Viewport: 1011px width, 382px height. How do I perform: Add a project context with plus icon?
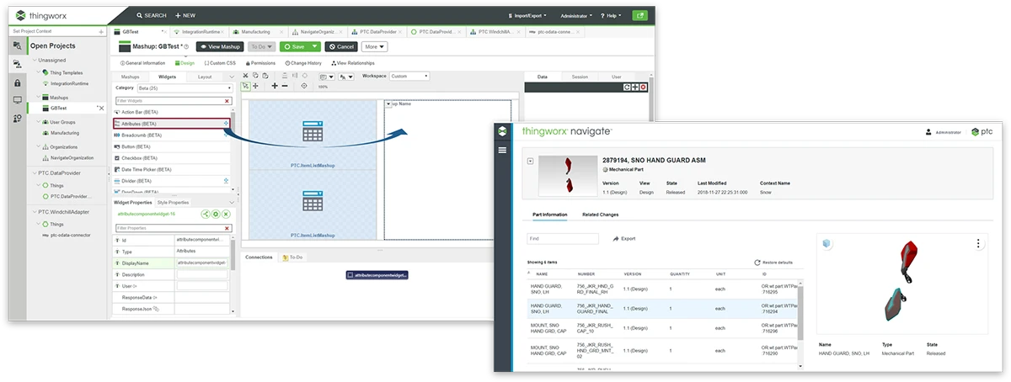102,31
